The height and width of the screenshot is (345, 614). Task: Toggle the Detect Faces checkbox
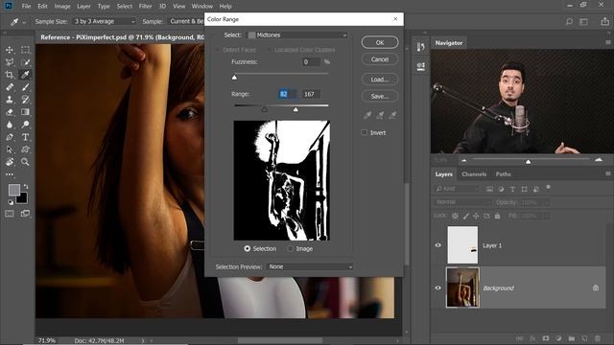[217, 50]
